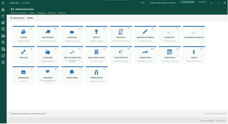Open the Retenciones tile
Image resolution: width=228 pixels, height=124 pixels.
[72, 75]
